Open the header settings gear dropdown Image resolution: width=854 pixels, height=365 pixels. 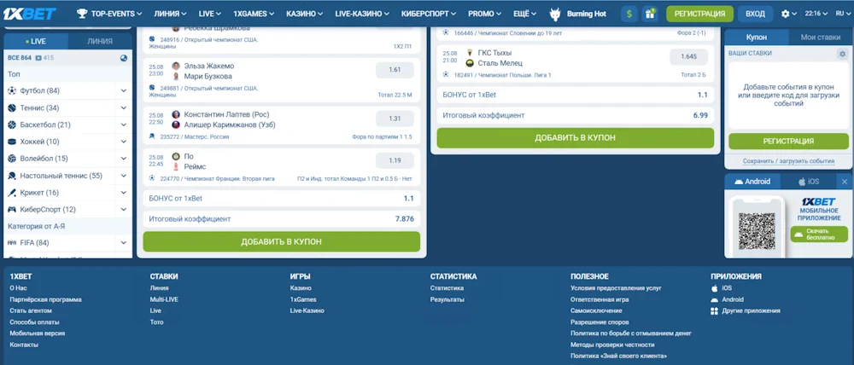pos(788,14)
